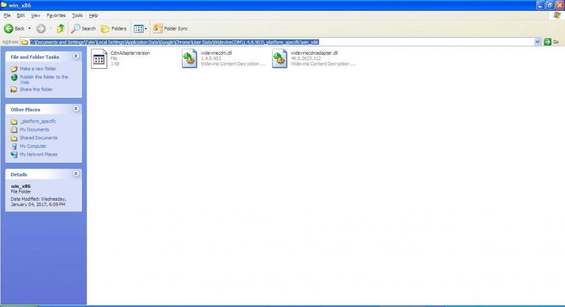This screenshot has height=307, width=565.
Task: Click the Details header text
Action: [x=19, y=174]
